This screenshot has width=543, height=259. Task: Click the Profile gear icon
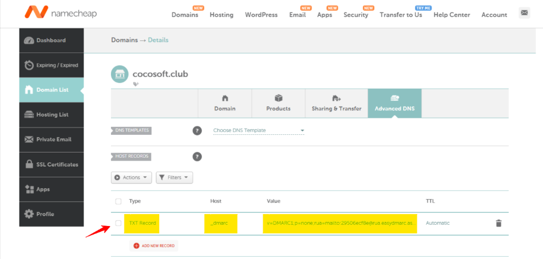click(29, 214)
